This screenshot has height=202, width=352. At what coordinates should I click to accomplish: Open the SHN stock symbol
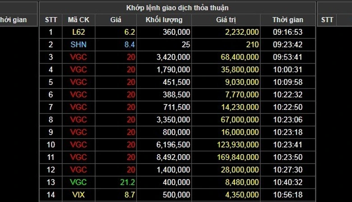coord(78,44)
